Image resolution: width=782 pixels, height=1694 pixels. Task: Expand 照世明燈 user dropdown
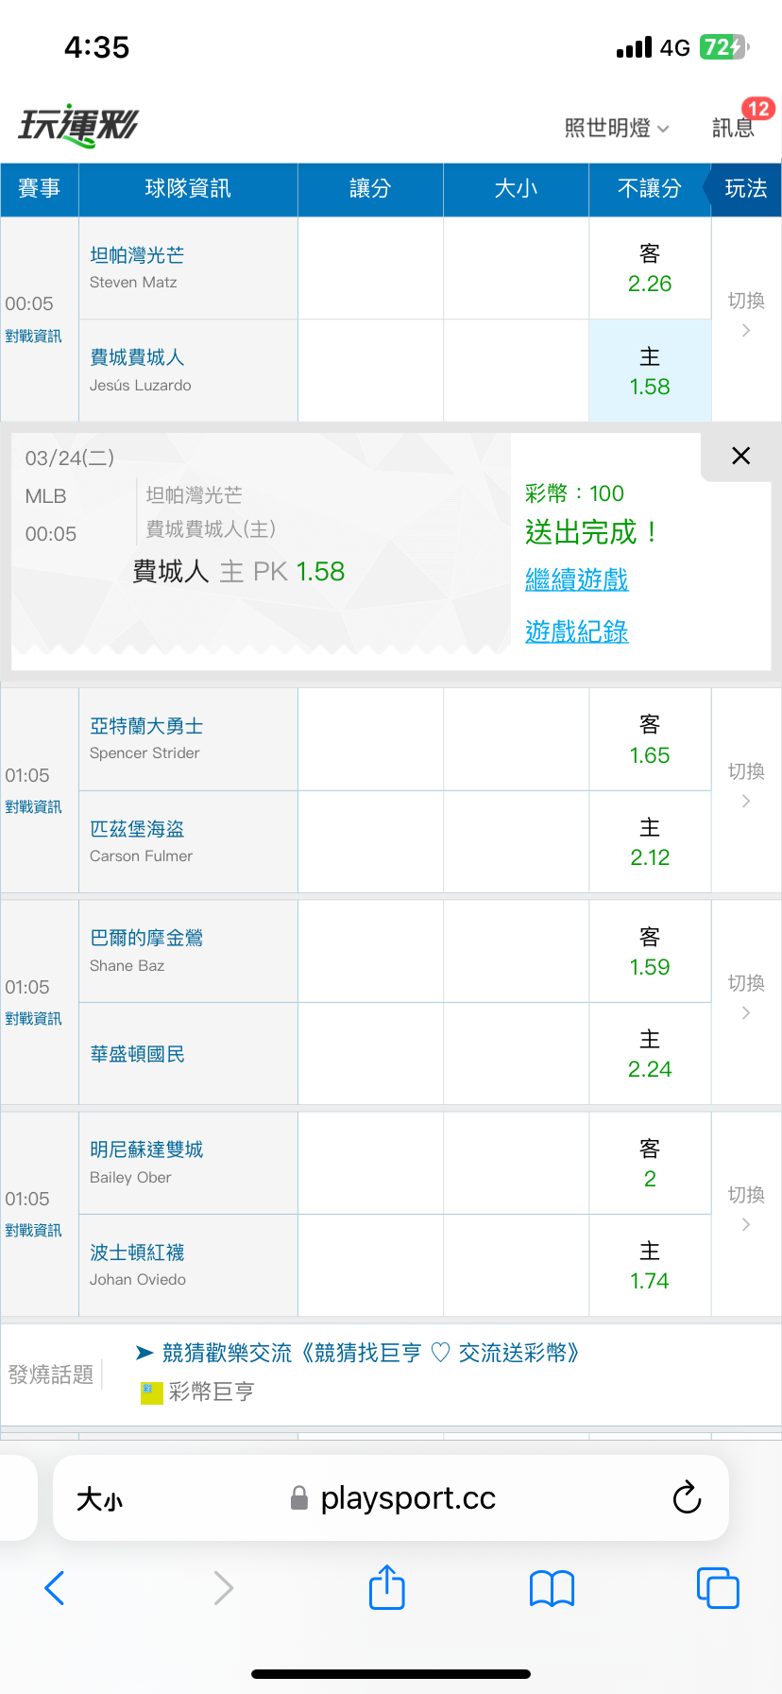(617, 128)
